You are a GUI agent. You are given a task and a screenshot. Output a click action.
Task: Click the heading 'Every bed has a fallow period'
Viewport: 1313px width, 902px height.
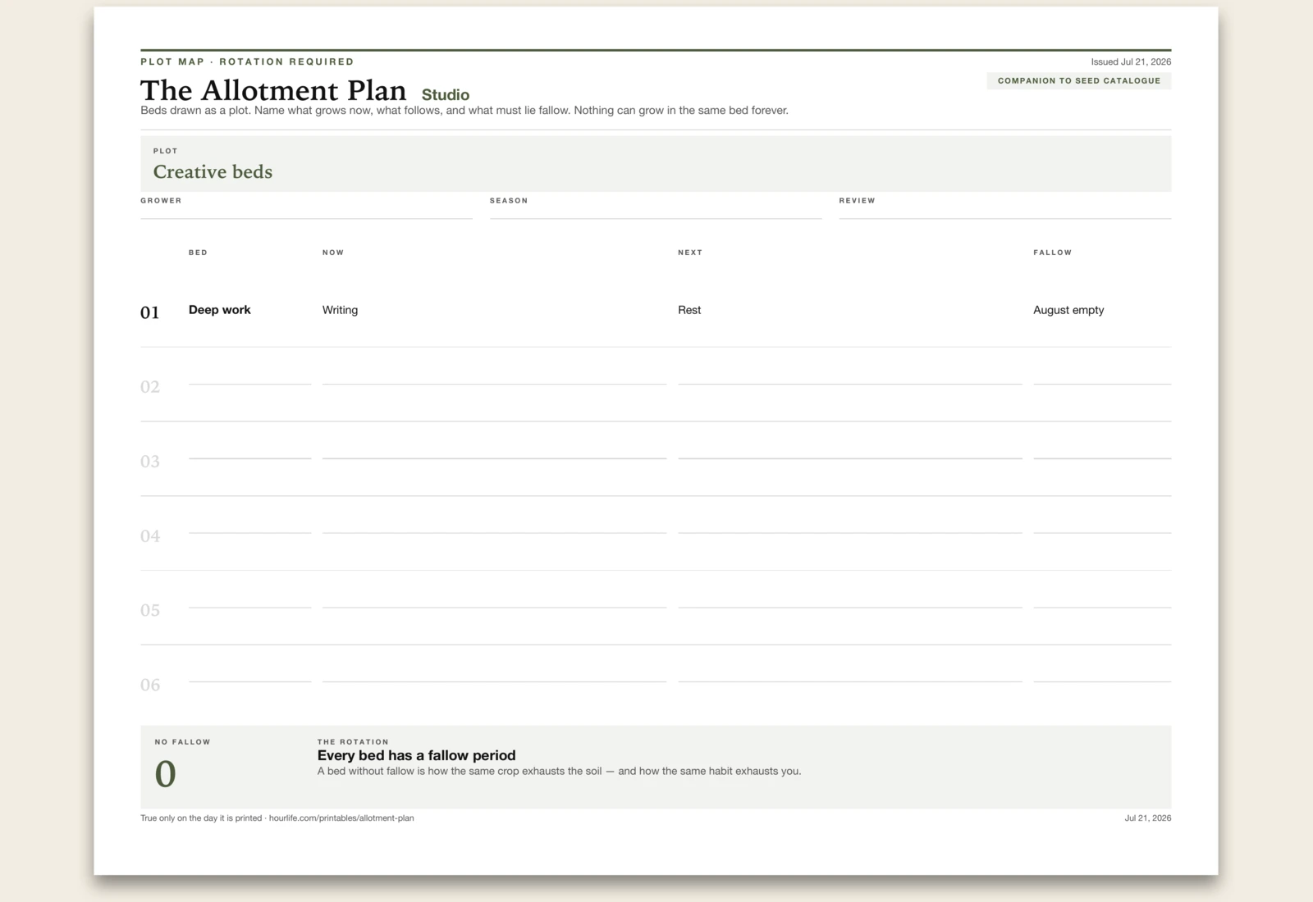(416, 755)
